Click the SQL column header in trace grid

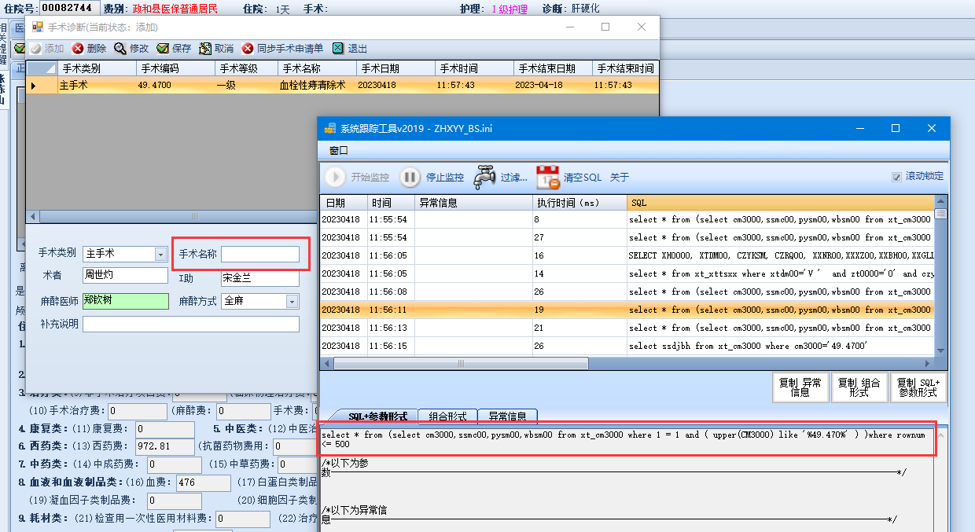point(781,203)
